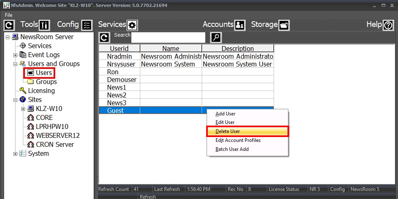Open the Config checklist icon
The width and height of the screenshot is (398, 199).
[x=87, y=25]
